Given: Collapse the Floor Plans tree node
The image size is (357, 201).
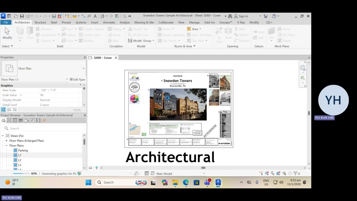Looking at the screenshot, I should point(6,145).
